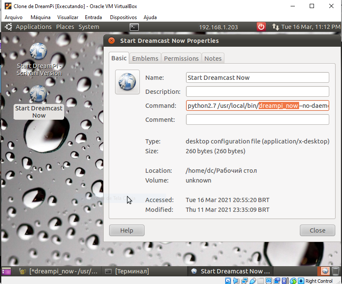Screen dimensions: 342x284
Task: Click the Ubuntu logo in the top panel
Action: click(8, 27)
